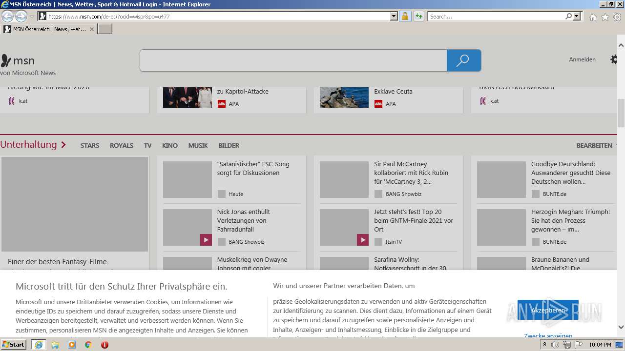This screenshot has height=351, width=625.
Task: Open the Windows Start button
Action: pyautogui.click(x=14, y=345)
